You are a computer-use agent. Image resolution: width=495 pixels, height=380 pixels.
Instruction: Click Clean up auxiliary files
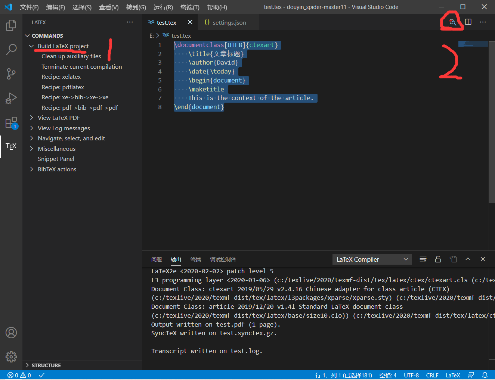pos(71,56)
